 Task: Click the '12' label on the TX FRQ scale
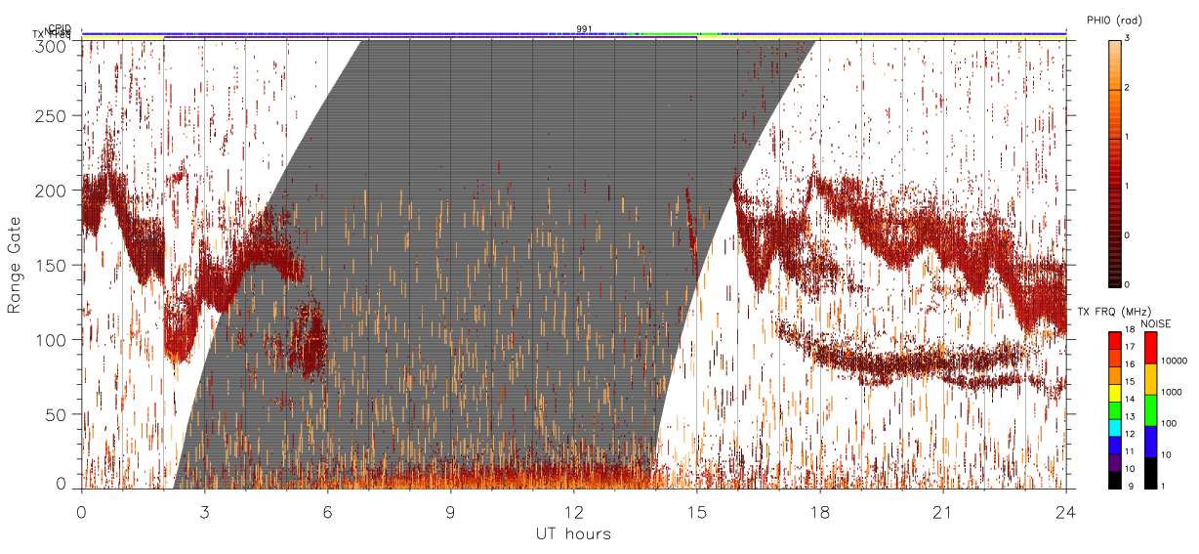click(x=1130, y=433)
